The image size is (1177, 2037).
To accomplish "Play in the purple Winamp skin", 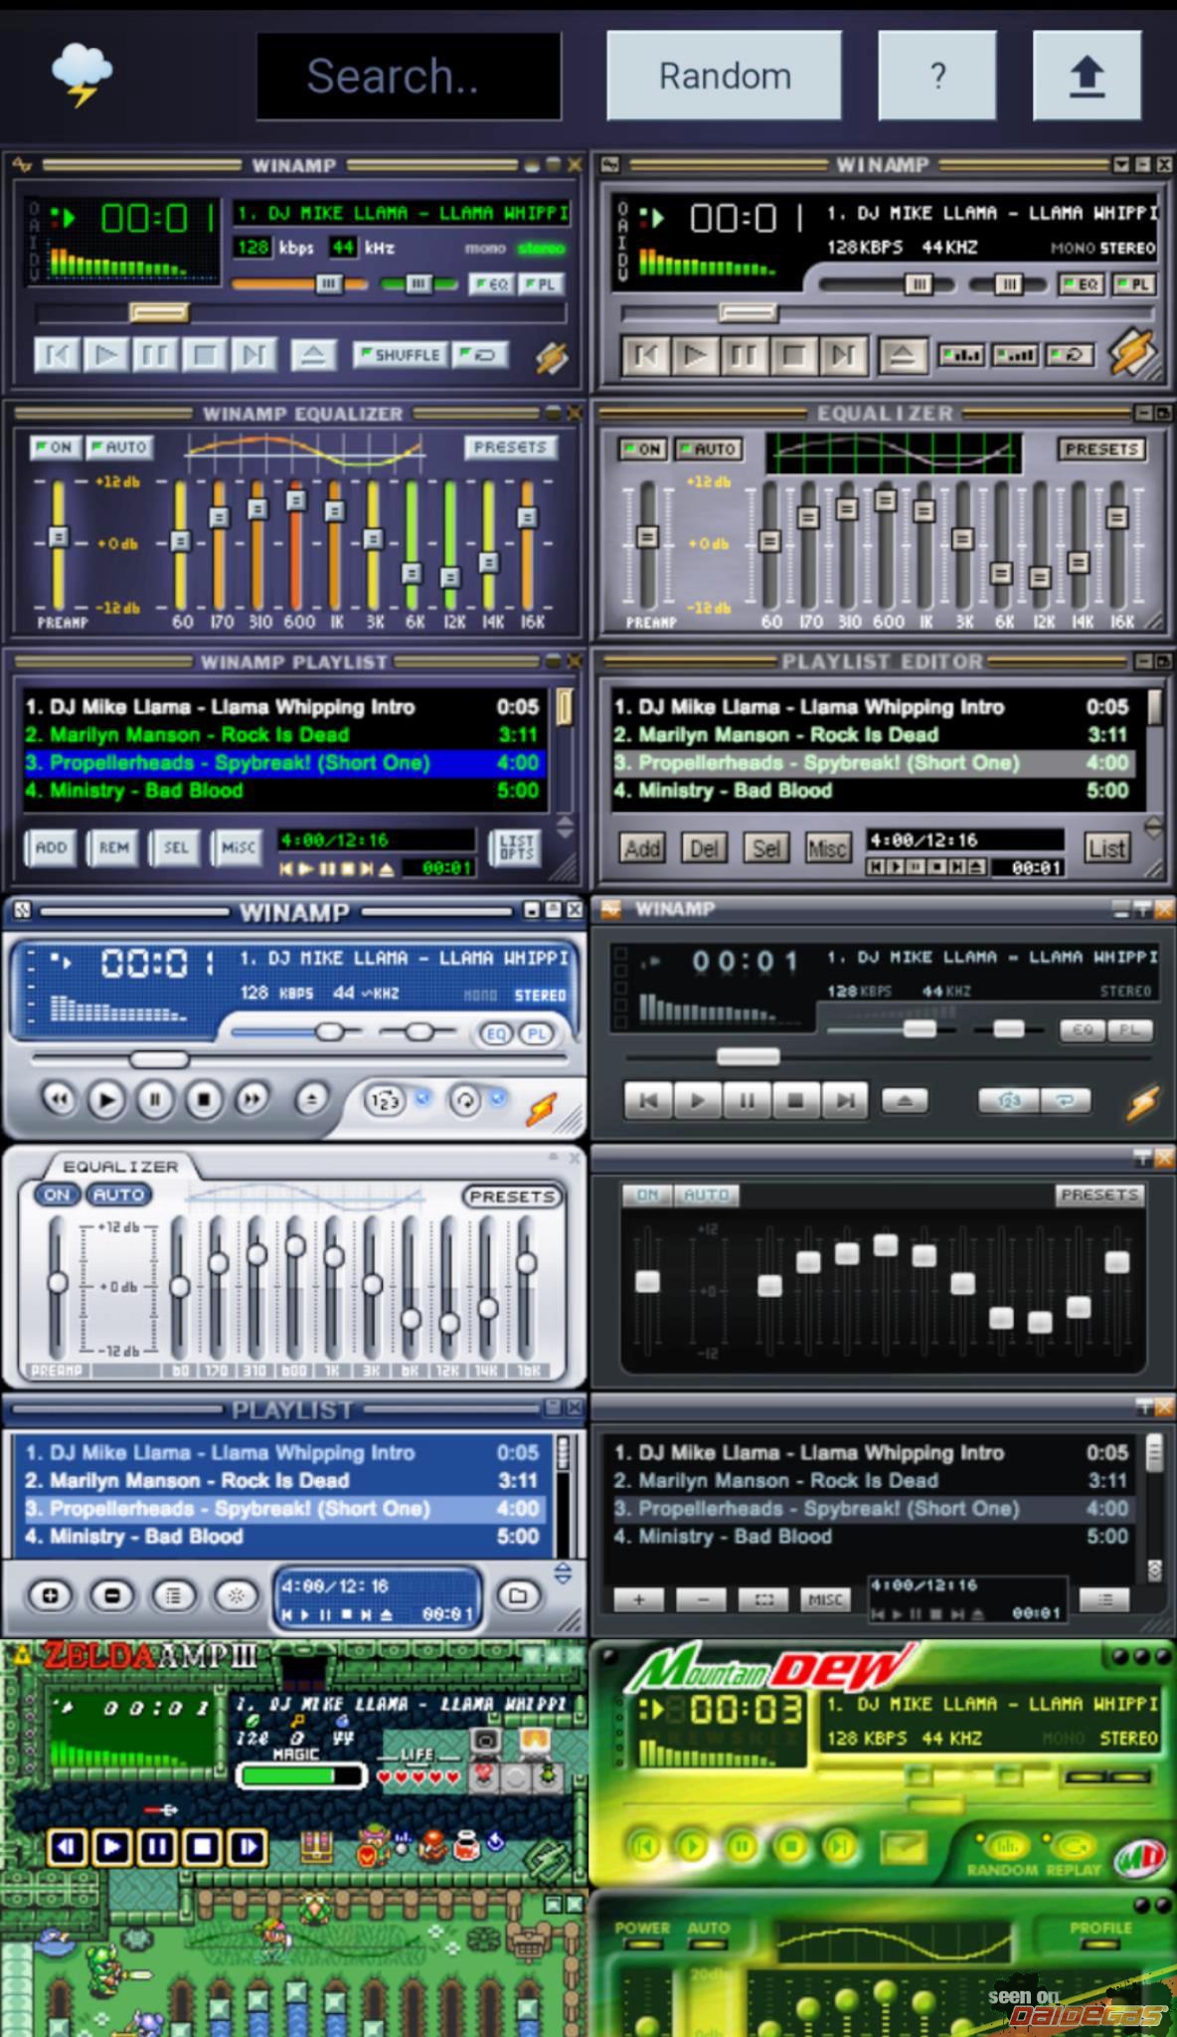I will [105, 355].
